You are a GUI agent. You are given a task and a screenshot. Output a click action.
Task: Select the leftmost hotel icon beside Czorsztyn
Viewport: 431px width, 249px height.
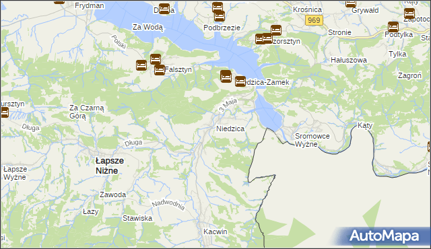click(x=260, y=39)
